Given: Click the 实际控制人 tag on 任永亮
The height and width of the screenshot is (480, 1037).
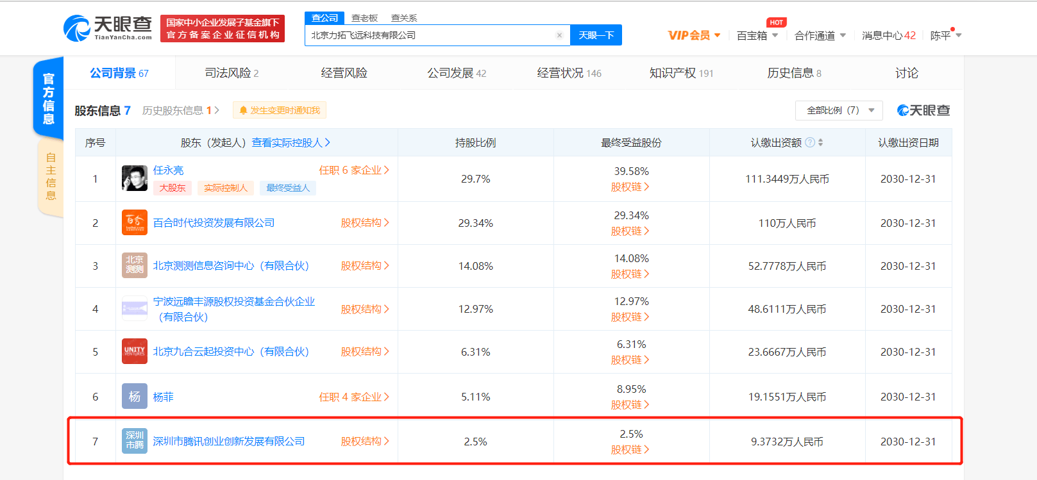Looking at the screenshot, I should tap(225, 188).
